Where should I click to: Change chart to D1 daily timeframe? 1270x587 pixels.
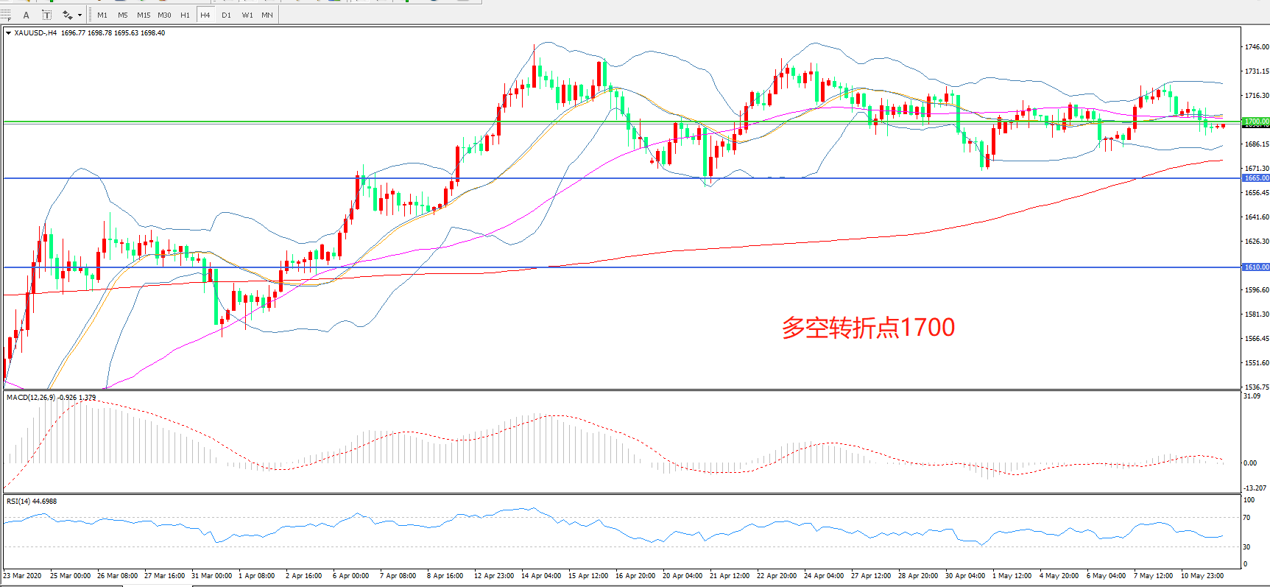pos(226,15)
